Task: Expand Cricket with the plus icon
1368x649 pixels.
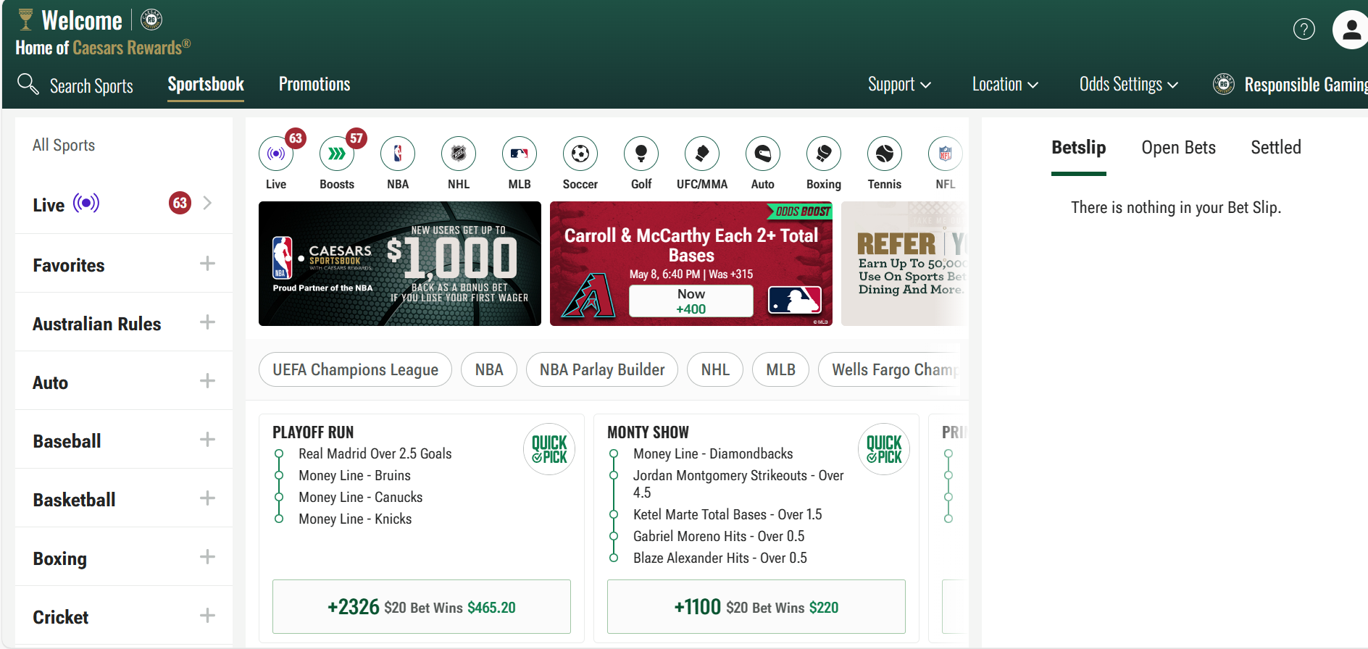Action: point(207,615)
